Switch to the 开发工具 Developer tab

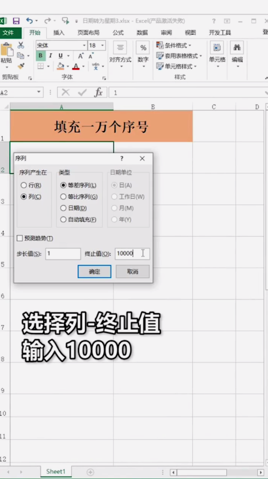pos(220,32)
